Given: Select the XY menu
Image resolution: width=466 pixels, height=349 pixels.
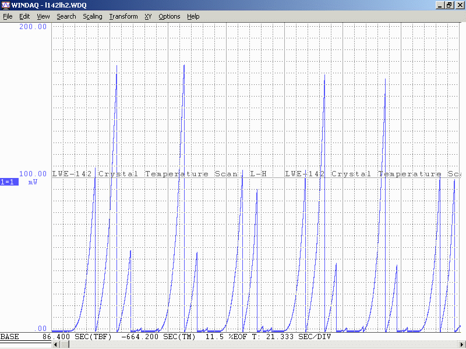Looking at the screenshot, I should click(149, 16).
